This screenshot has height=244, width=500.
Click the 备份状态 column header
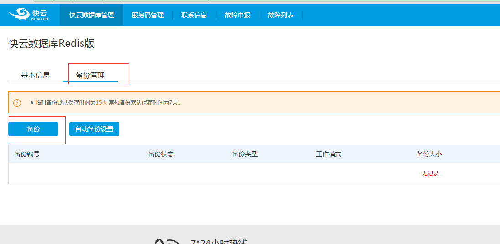tap(161, 154)
